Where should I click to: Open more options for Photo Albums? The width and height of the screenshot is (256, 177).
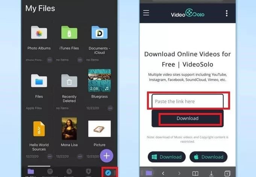tap(50, 60)
